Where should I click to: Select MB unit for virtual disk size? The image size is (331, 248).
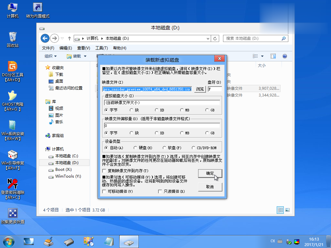(185, 110)
